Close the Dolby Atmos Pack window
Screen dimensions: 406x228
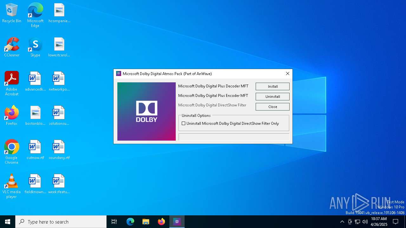(288, 73)
